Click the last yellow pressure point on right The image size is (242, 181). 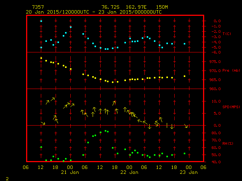click(x=185, y=76)
